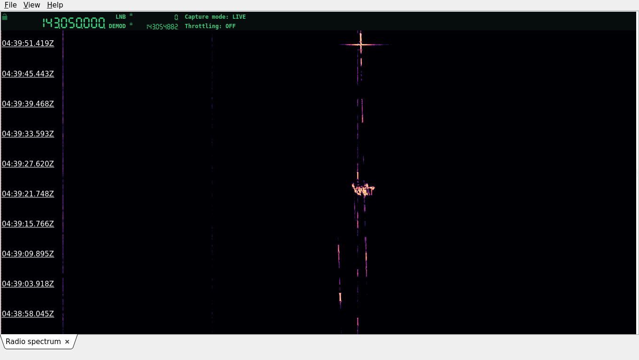
Task: Toggle the main frequency lock icon
Action: (5, 17)
